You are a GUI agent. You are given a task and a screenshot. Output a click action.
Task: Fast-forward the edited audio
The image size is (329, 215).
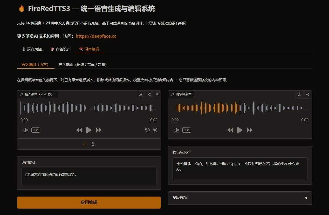pyautogui.click(x=250, y=130)
